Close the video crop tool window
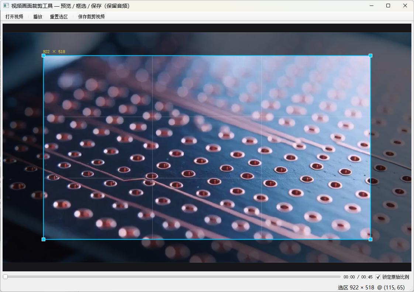The image size is (414, 292). point(405,6)
